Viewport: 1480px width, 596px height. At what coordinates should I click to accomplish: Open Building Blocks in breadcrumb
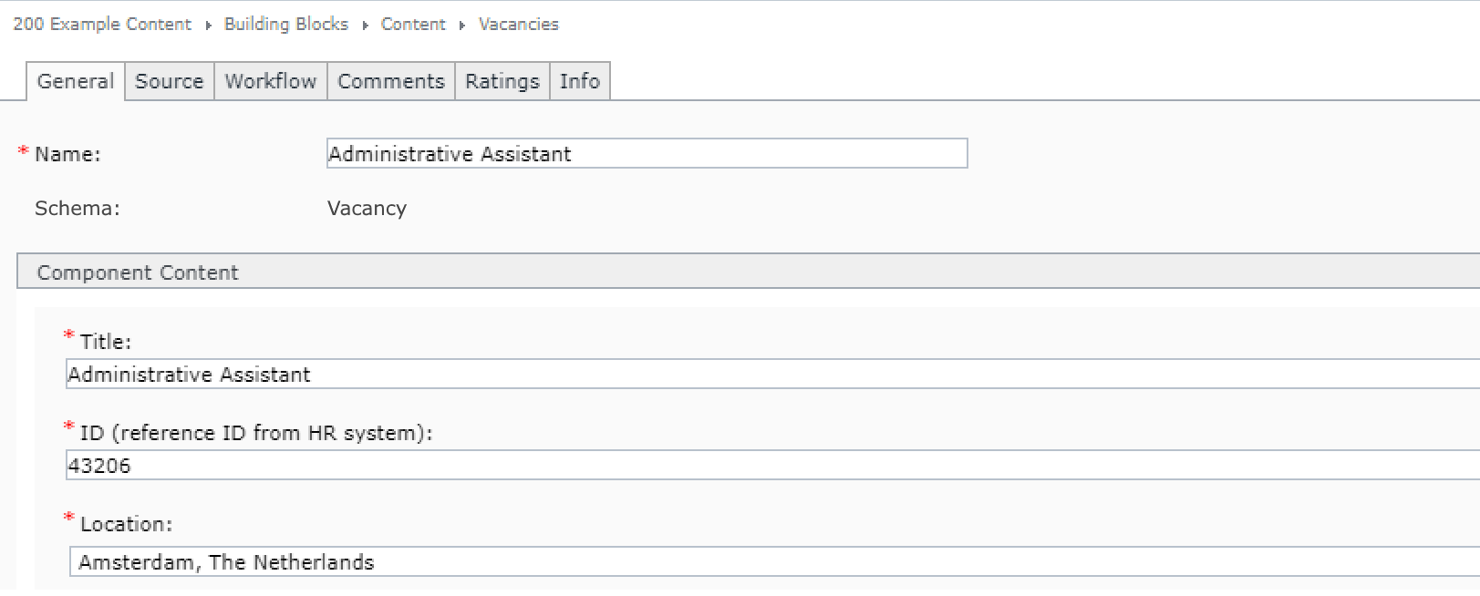pyautogui.click(x=286, y=25)
